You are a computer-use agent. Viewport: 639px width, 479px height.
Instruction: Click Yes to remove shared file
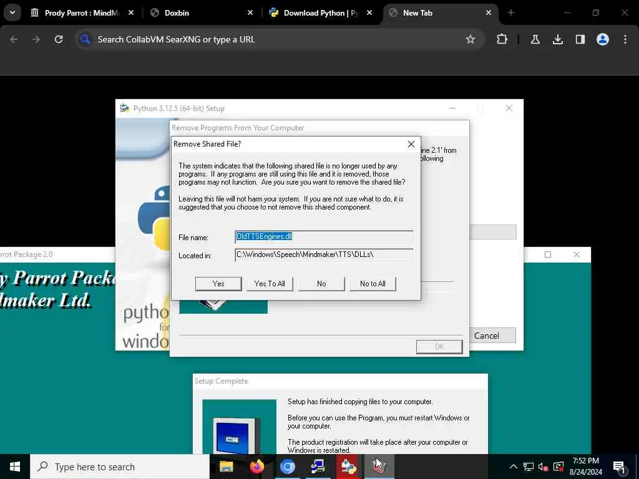[x=218, y=284]
